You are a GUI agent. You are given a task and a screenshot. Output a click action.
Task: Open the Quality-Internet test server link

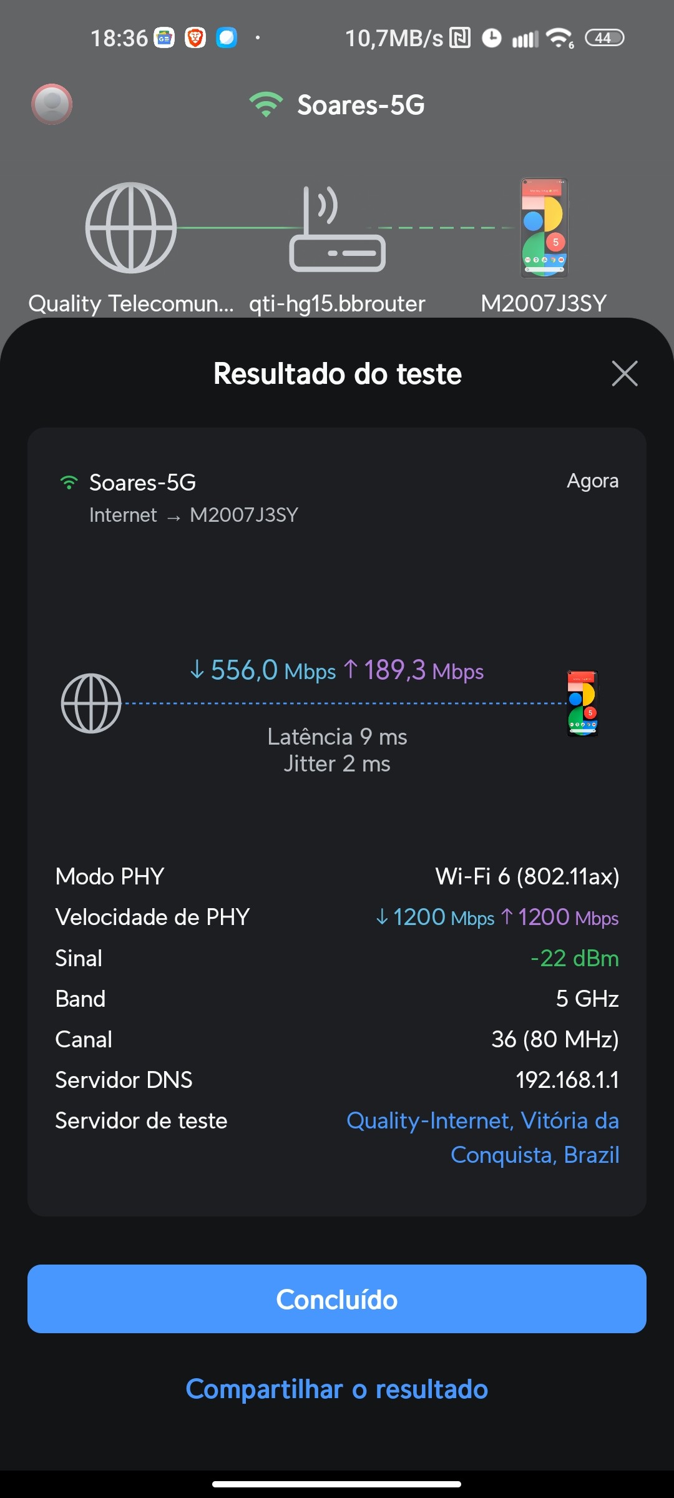tap(482, 1137)
